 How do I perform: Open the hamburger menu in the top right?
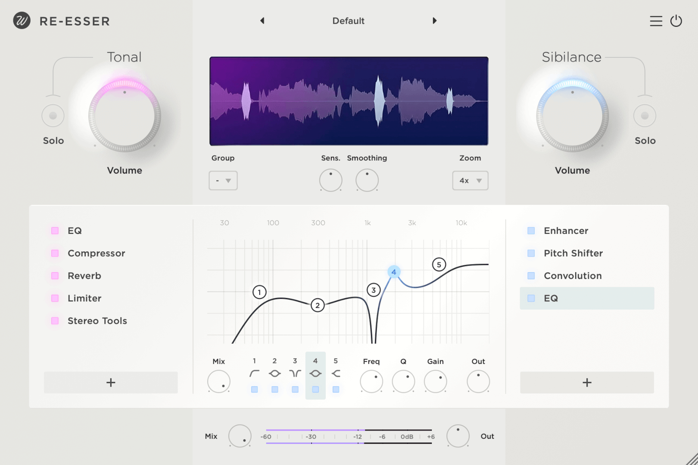656,21
